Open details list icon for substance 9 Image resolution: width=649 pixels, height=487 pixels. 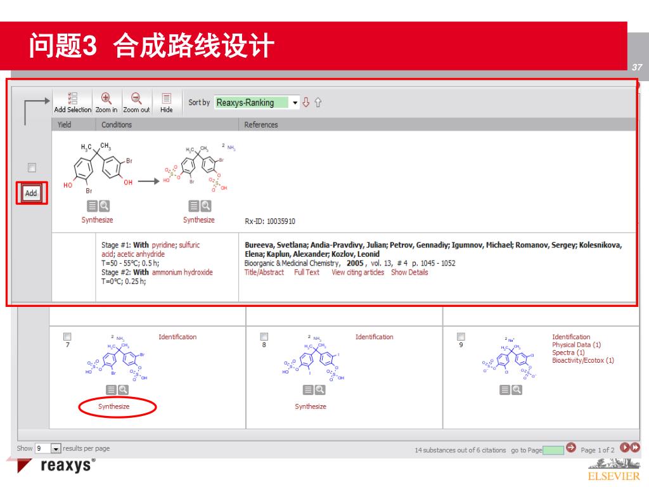(x=504, y=390)
